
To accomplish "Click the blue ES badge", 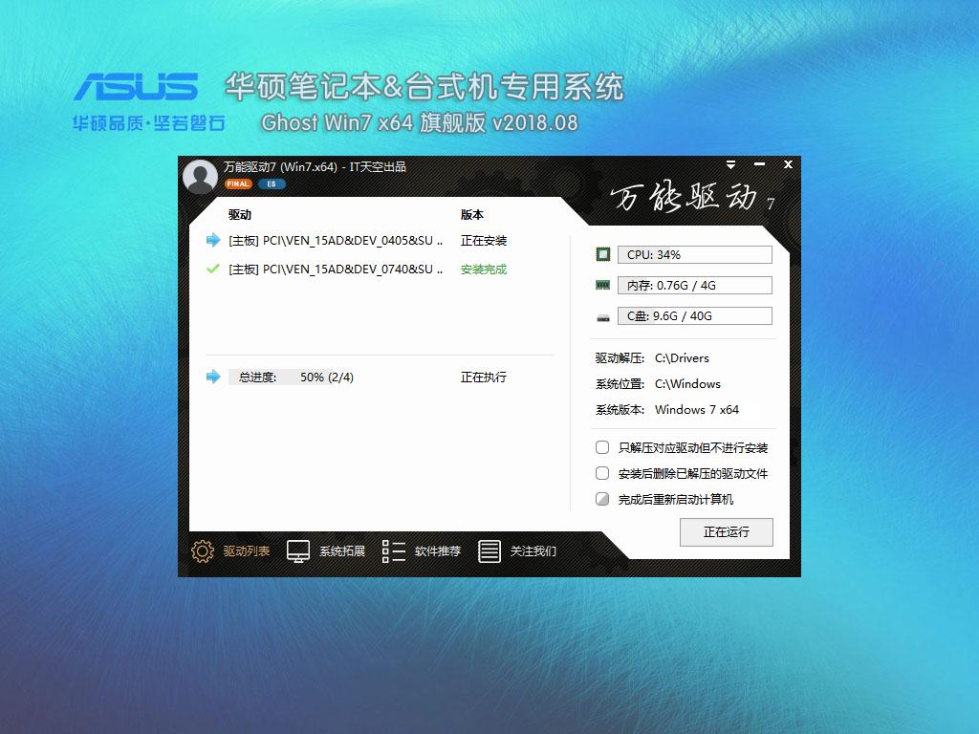I will click(272, 184).
